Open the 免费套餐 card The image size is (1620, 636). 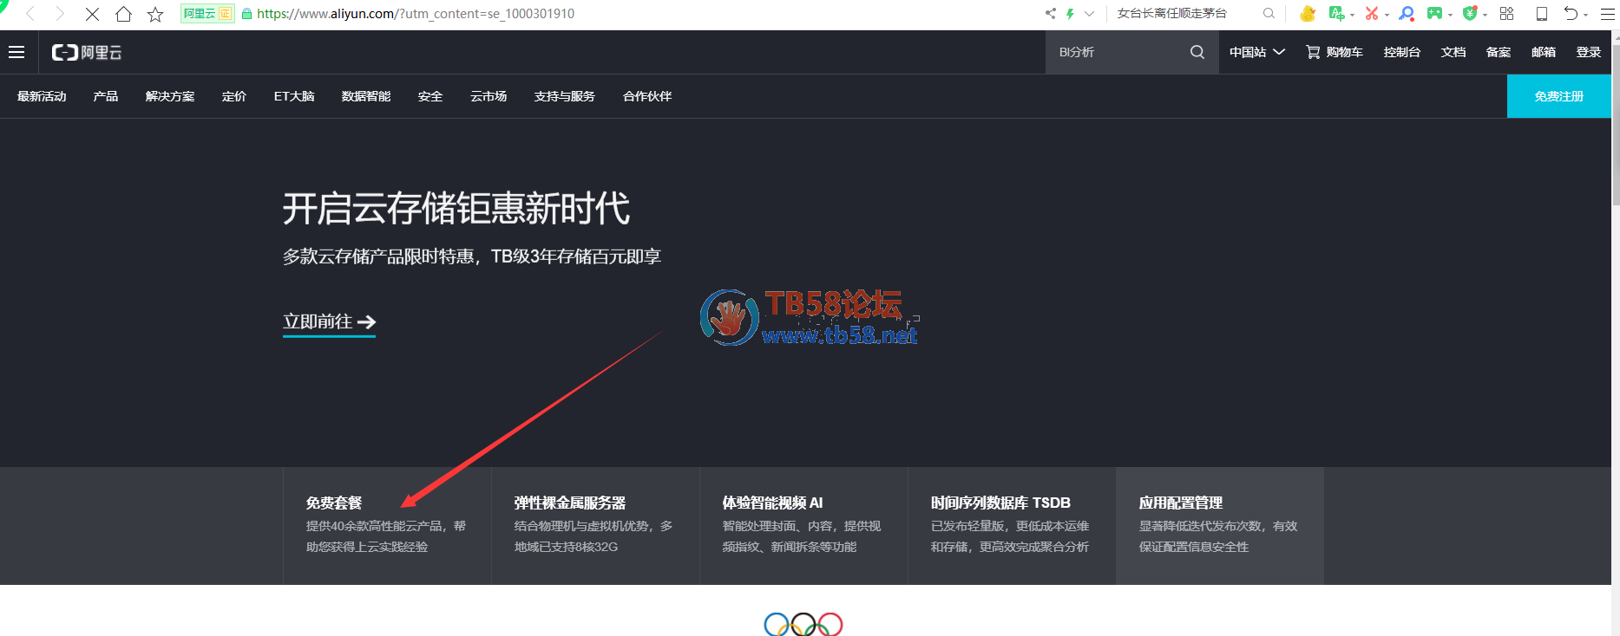tap(387, 525)
